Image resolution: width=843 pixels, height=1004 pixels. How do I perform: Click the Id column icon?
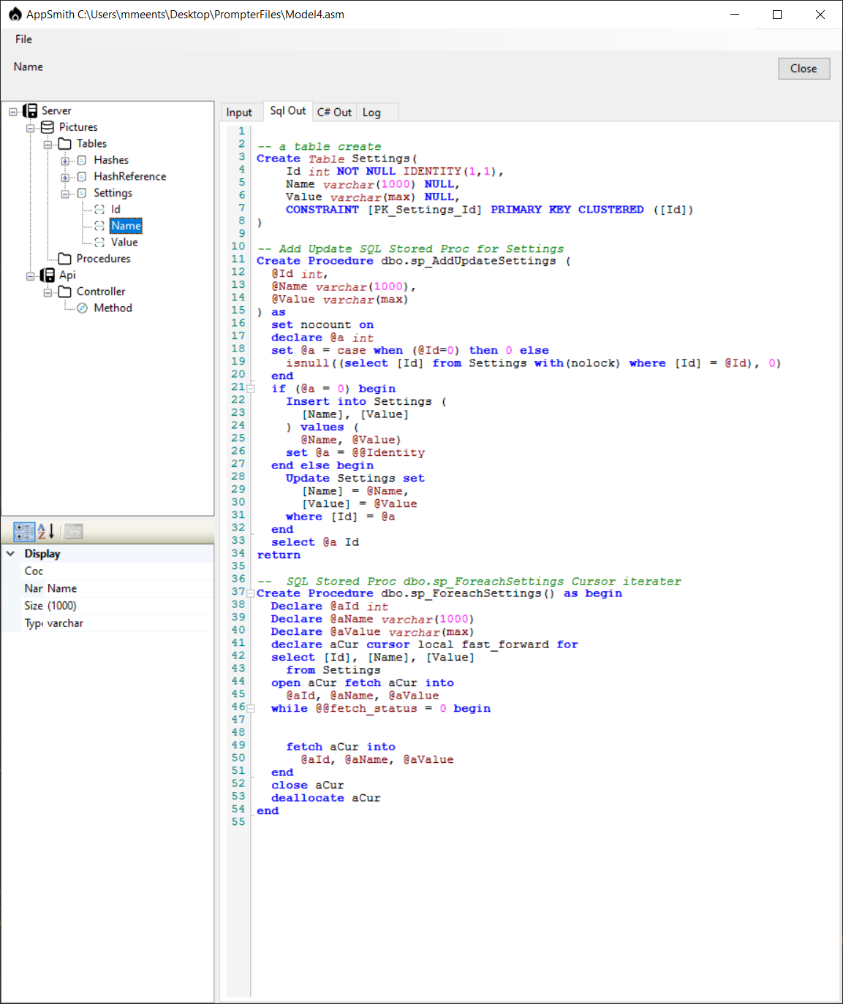point(99,209)
